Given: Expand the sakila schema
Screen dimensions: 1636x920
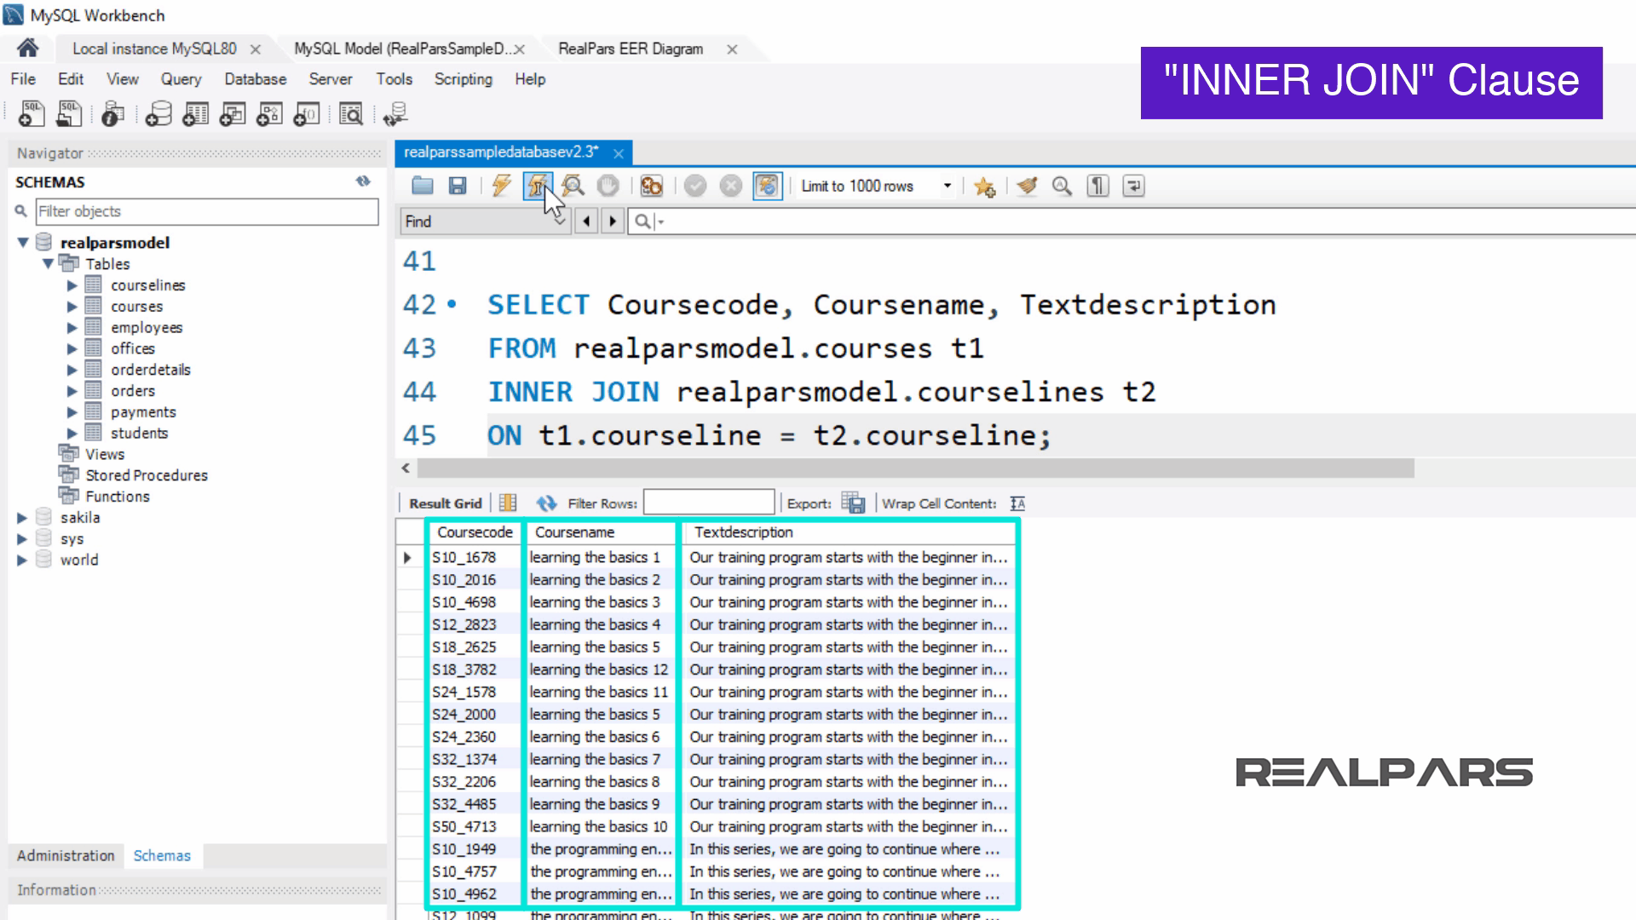Looking at the screenshot, I should click(x=22, y=518).
